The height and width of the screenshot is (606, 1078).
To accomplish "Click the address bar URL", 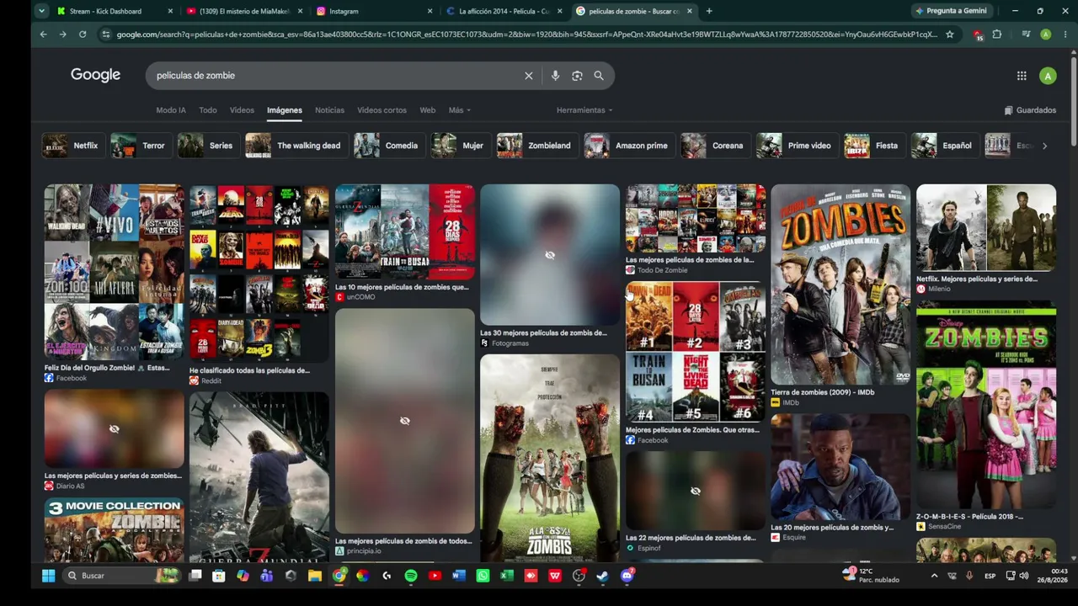I will coord(526,35).
